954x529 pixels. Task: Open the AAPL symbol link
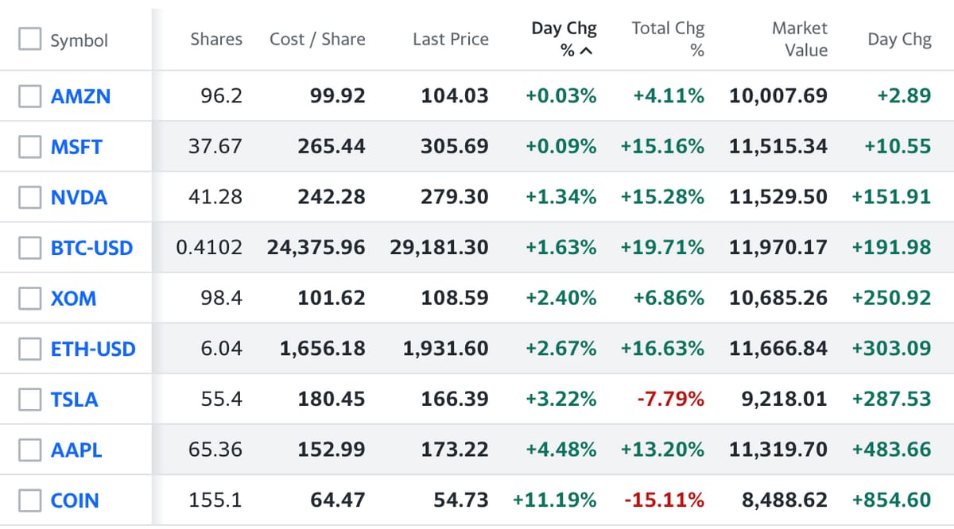76,450
